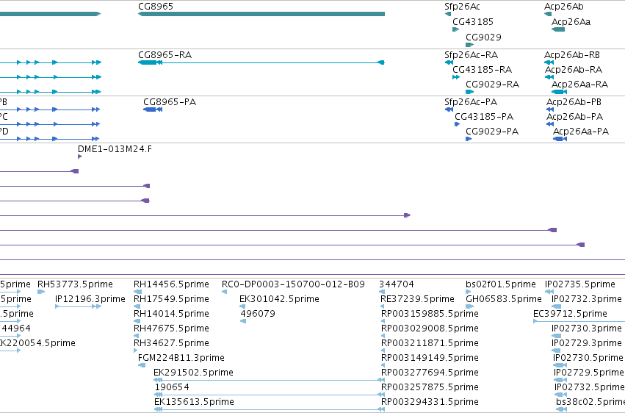Select the RP003277694.5prime EST label

pos(430,373)
